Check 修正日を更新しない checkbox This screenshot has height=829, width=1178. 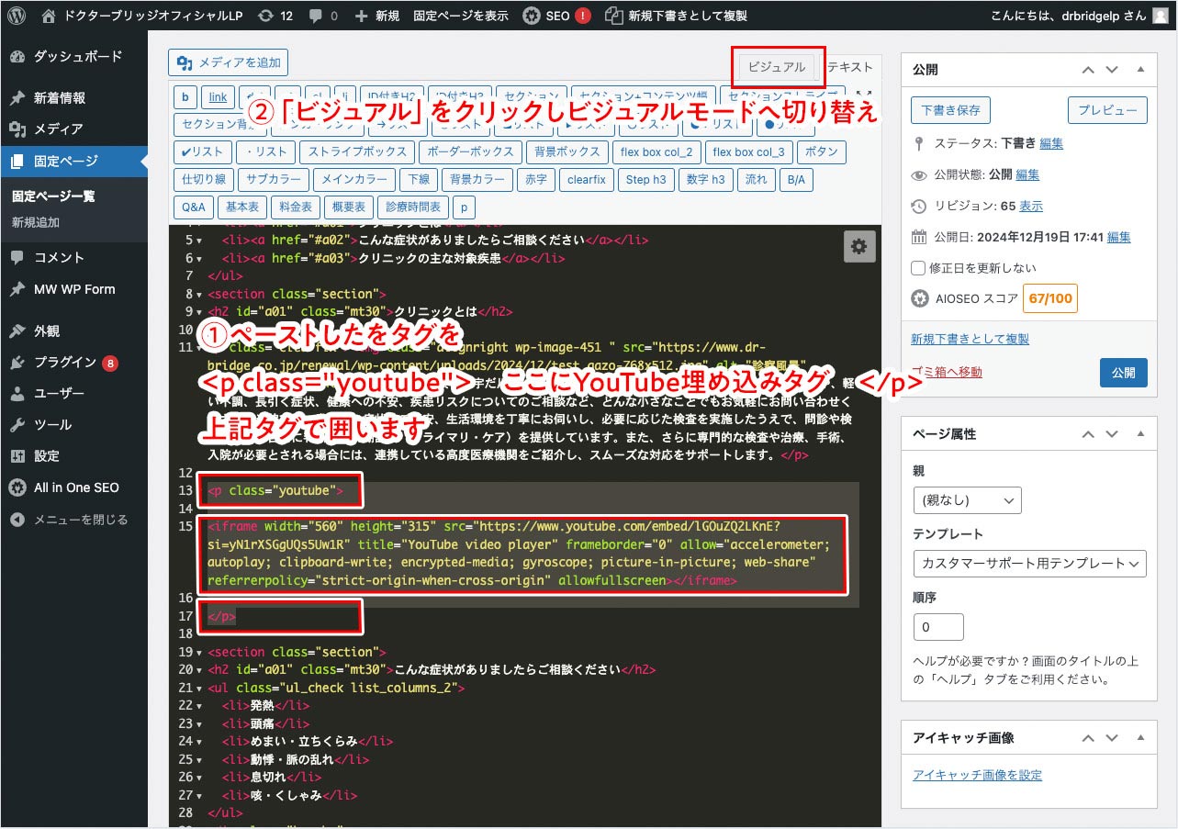(x=917, y=268)
